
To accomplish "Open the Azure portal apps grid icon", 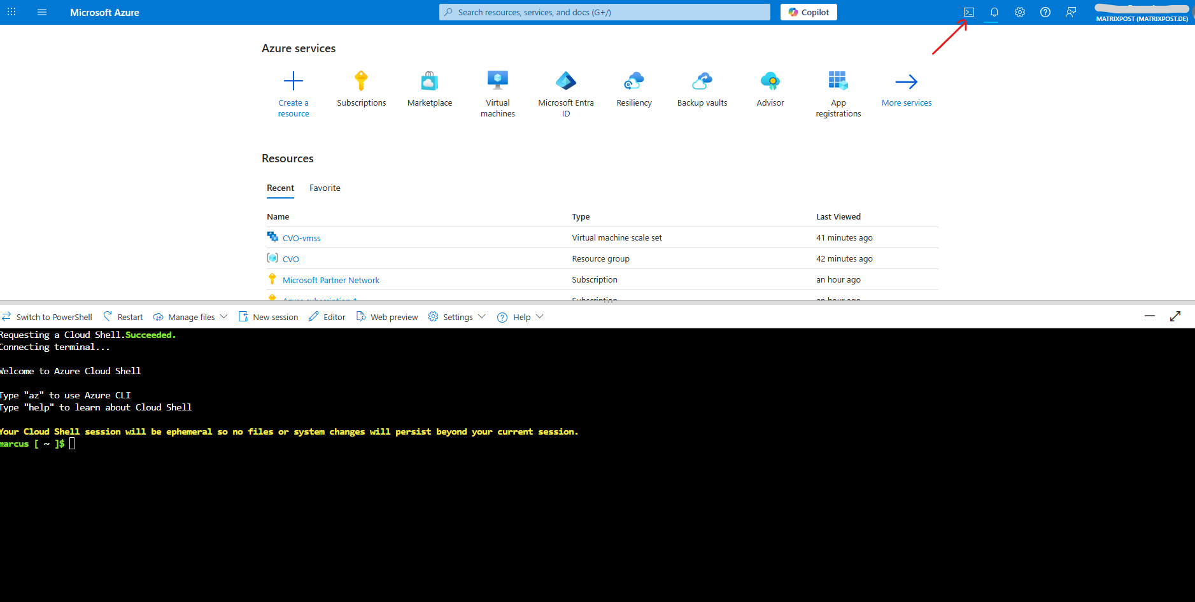I will pyautogui.click(x=11, y=12).
